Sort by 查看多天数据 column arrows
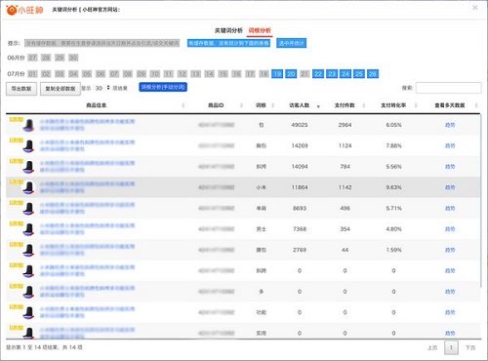The width and height of the screenshot is (488, 361). [476, 105]
